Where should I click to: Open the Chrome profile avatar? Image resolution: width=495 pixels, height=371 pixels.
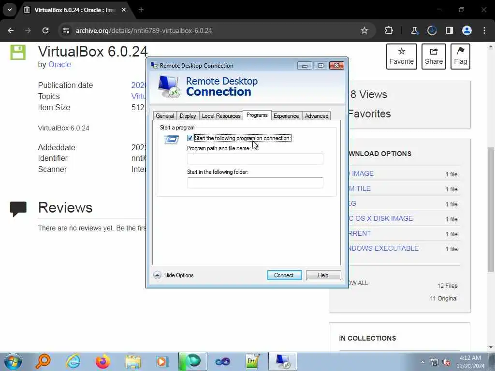[467, 30]
